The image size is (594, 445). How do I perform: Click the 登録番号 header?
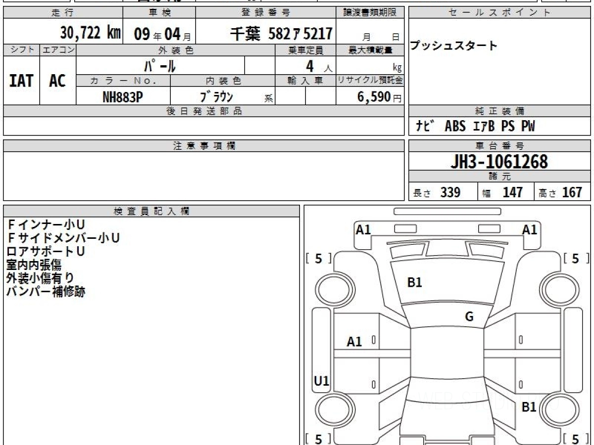266,13
